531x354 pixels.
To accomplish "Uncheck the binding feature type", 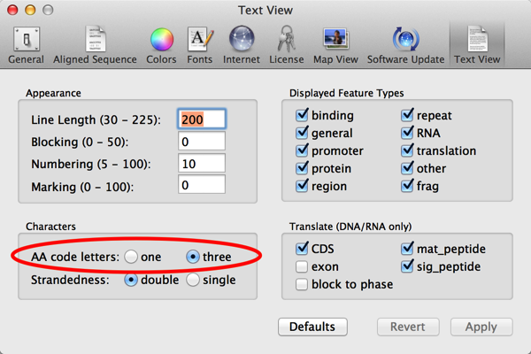I will (304, 115).
